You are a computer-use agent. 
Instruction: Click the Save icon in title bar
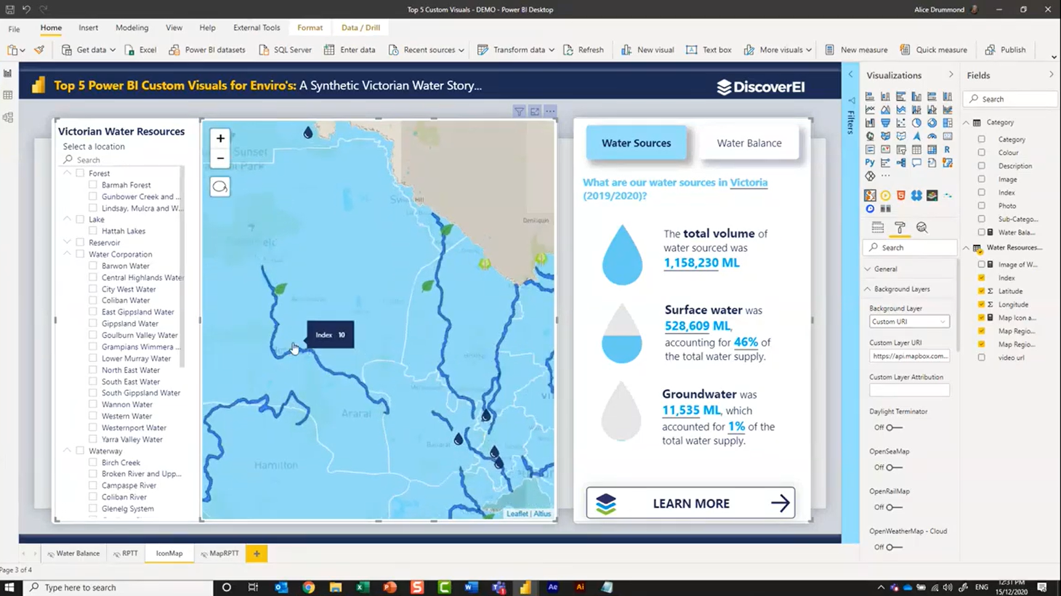(10, 9)
